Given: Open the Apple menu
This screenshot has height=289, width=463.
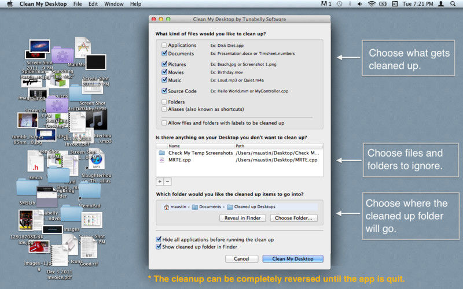Looking at the screenshot, I should click(x=10, y=4).
